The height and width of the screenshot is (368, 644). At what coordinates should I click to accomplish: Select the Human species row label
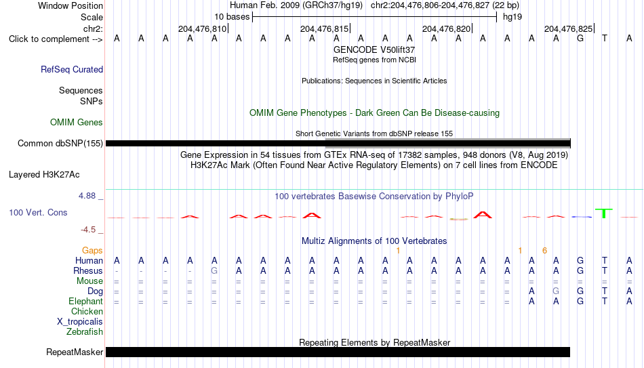click(89, 260)
